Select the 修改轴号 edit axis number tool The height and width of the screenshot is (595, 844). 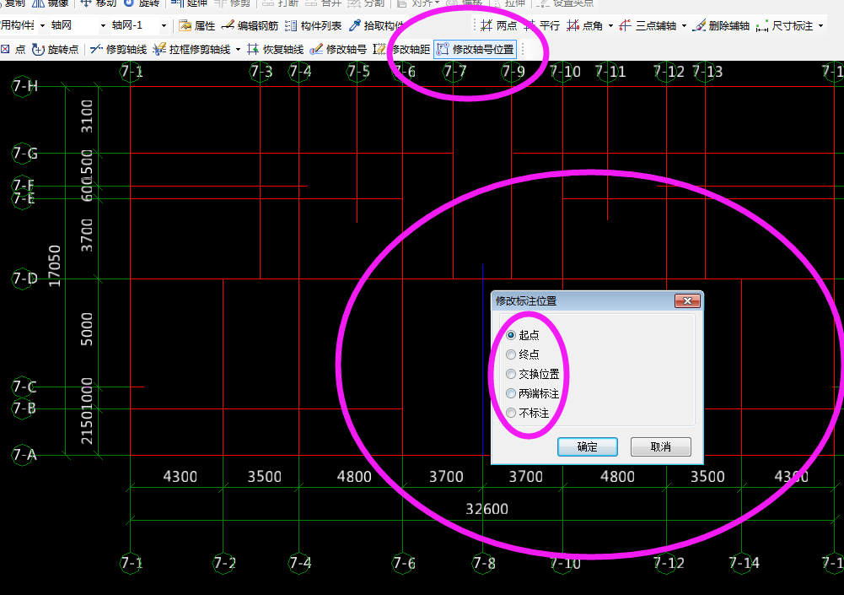[x=339, y=50]
